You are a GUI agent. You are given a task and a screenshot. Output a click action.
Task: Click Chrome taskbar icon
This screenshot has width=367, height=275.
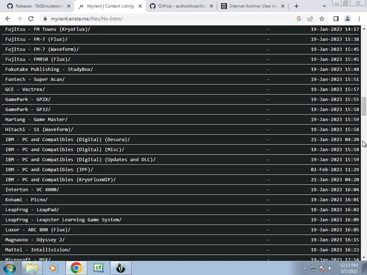point(76,268)
